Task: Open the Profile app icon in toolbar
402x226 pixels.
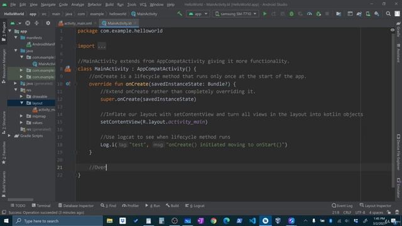Action: 309,14
